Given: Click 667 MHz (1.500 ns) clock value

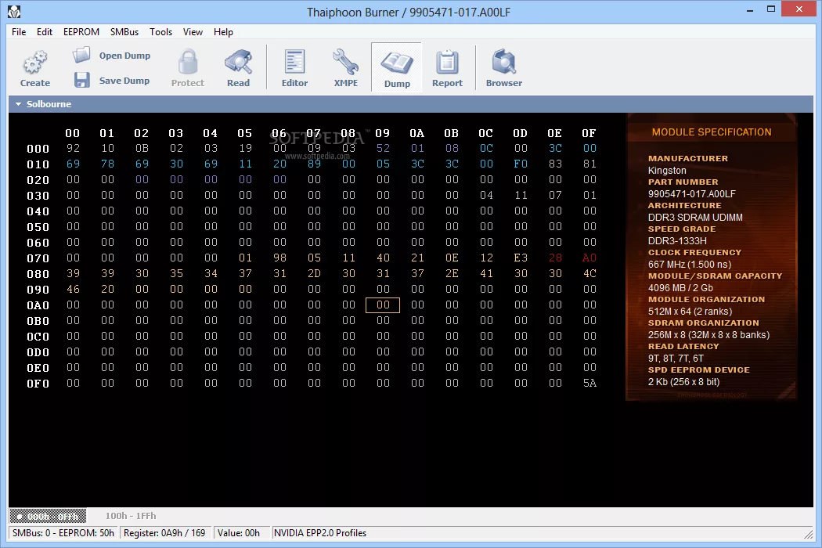Looking at the screenshot, I should (x=690, y=265).
